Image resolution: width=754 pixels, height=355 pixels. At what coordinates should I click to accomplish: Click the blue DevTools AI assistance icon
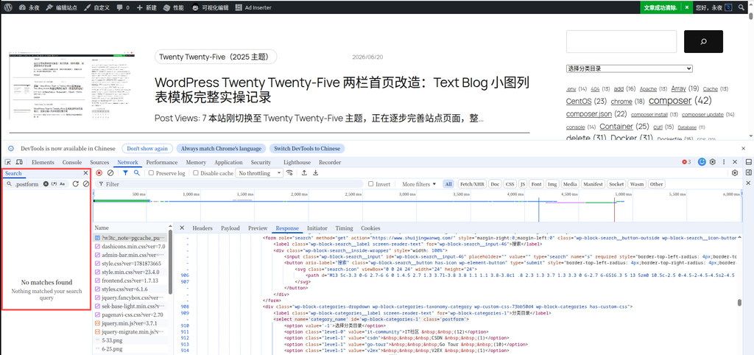702,162
